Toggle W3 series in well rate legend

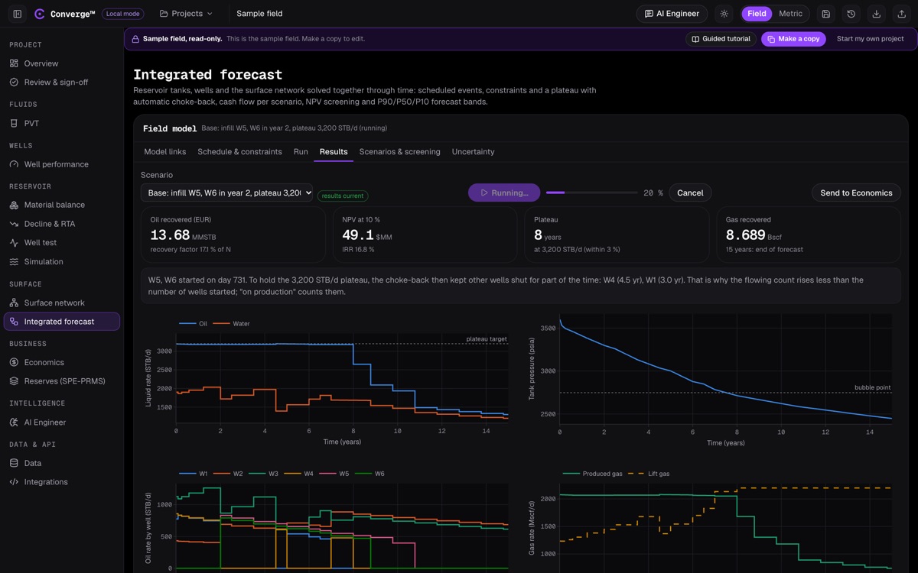264,474
